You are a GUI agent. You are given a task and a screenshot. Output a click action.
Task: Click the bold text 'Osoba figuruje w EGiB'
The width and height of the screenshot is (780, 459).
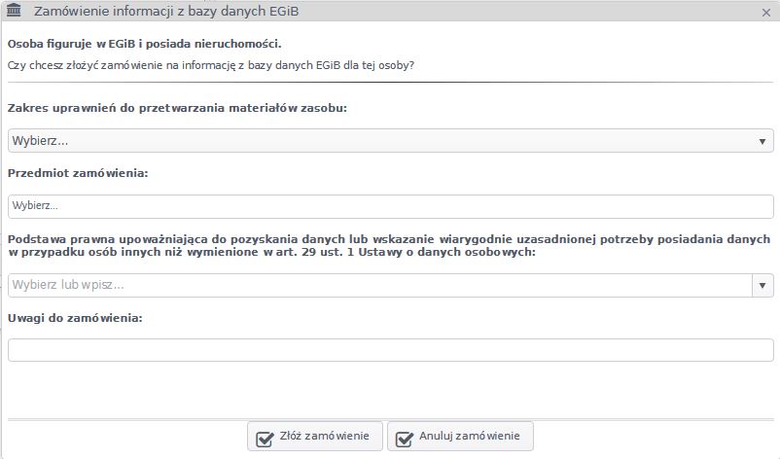click(71, 44)
